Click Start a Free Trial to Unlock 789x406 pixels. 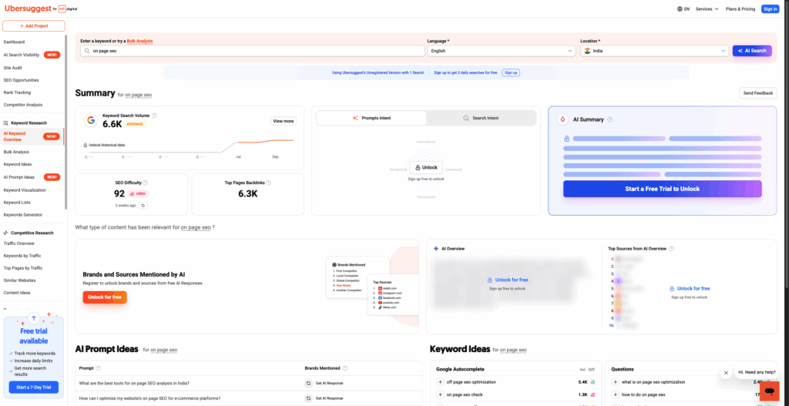(662, 190)
